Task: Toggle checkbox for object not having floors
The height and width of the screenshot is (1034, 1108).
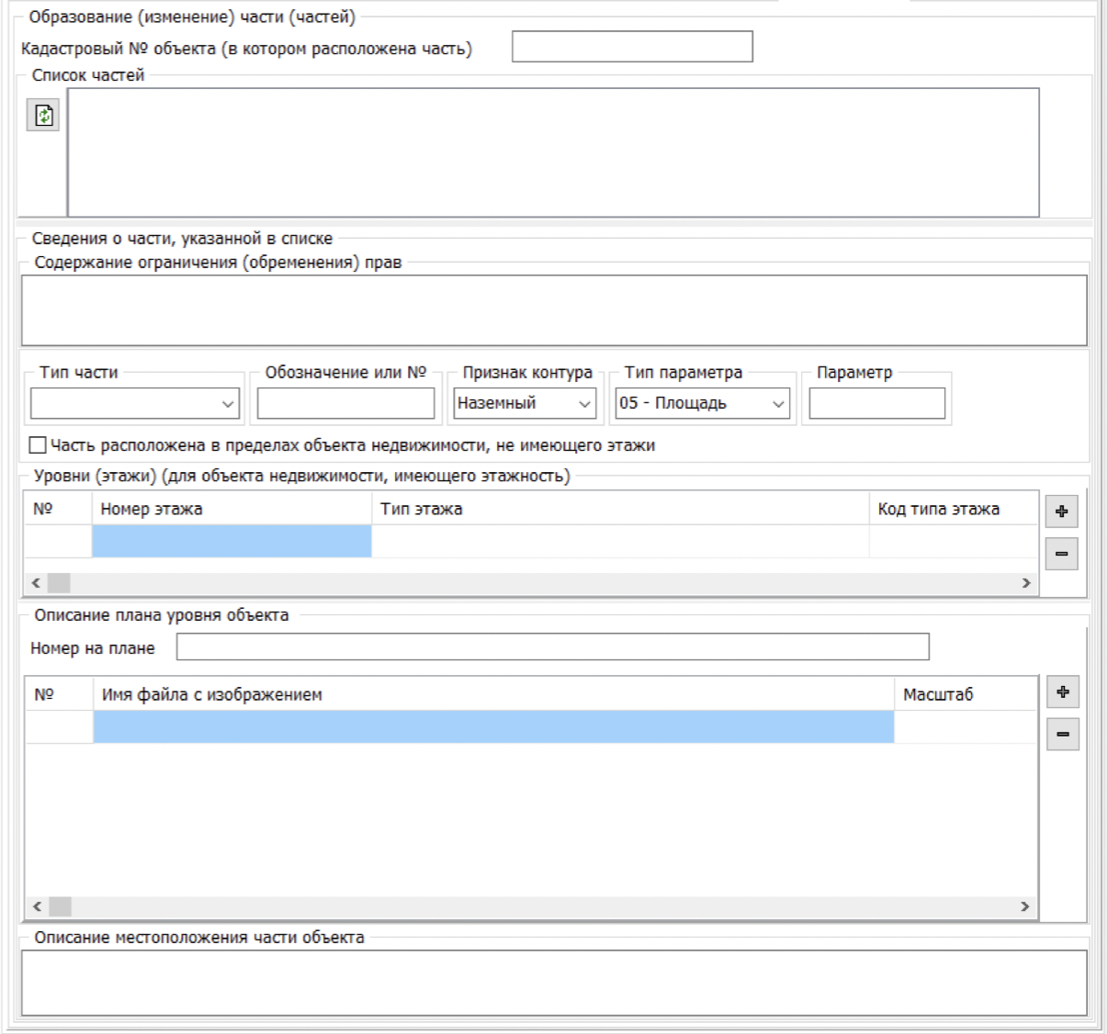Action: (38, 445)
